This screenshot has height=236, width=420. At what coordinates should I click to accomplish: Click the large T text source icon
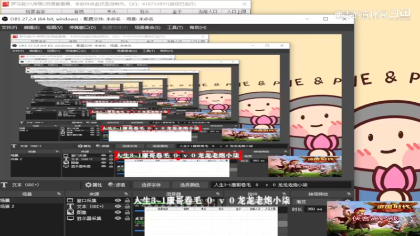click(4, 185)
